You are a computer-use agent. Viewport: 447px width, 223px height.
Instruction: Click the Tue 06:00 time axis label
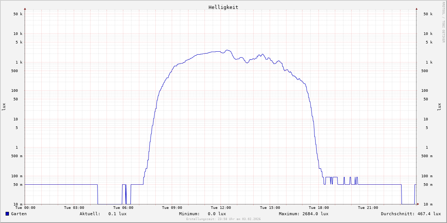(x=123, y=208)
